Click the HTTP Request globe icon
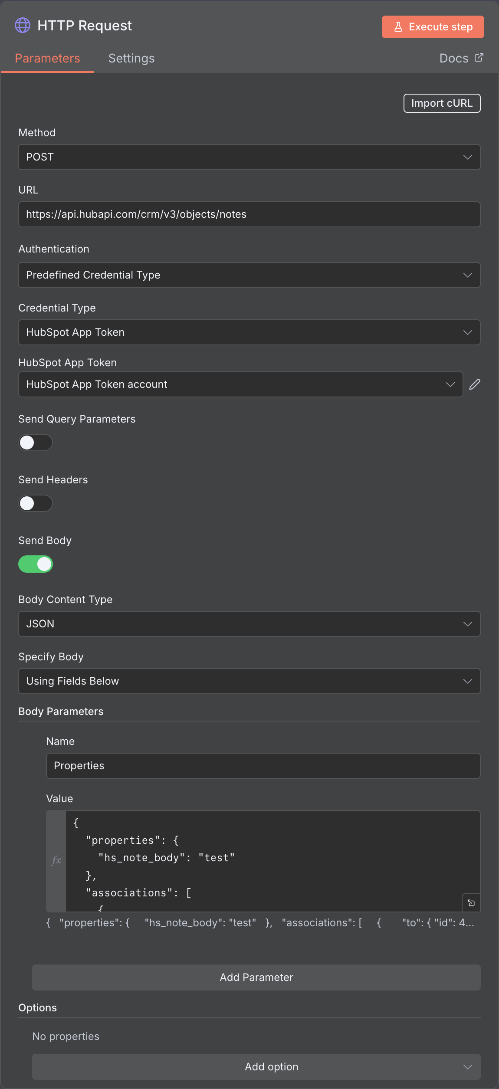Screen dimensions: 499x1089 click(x=23, y=26)
